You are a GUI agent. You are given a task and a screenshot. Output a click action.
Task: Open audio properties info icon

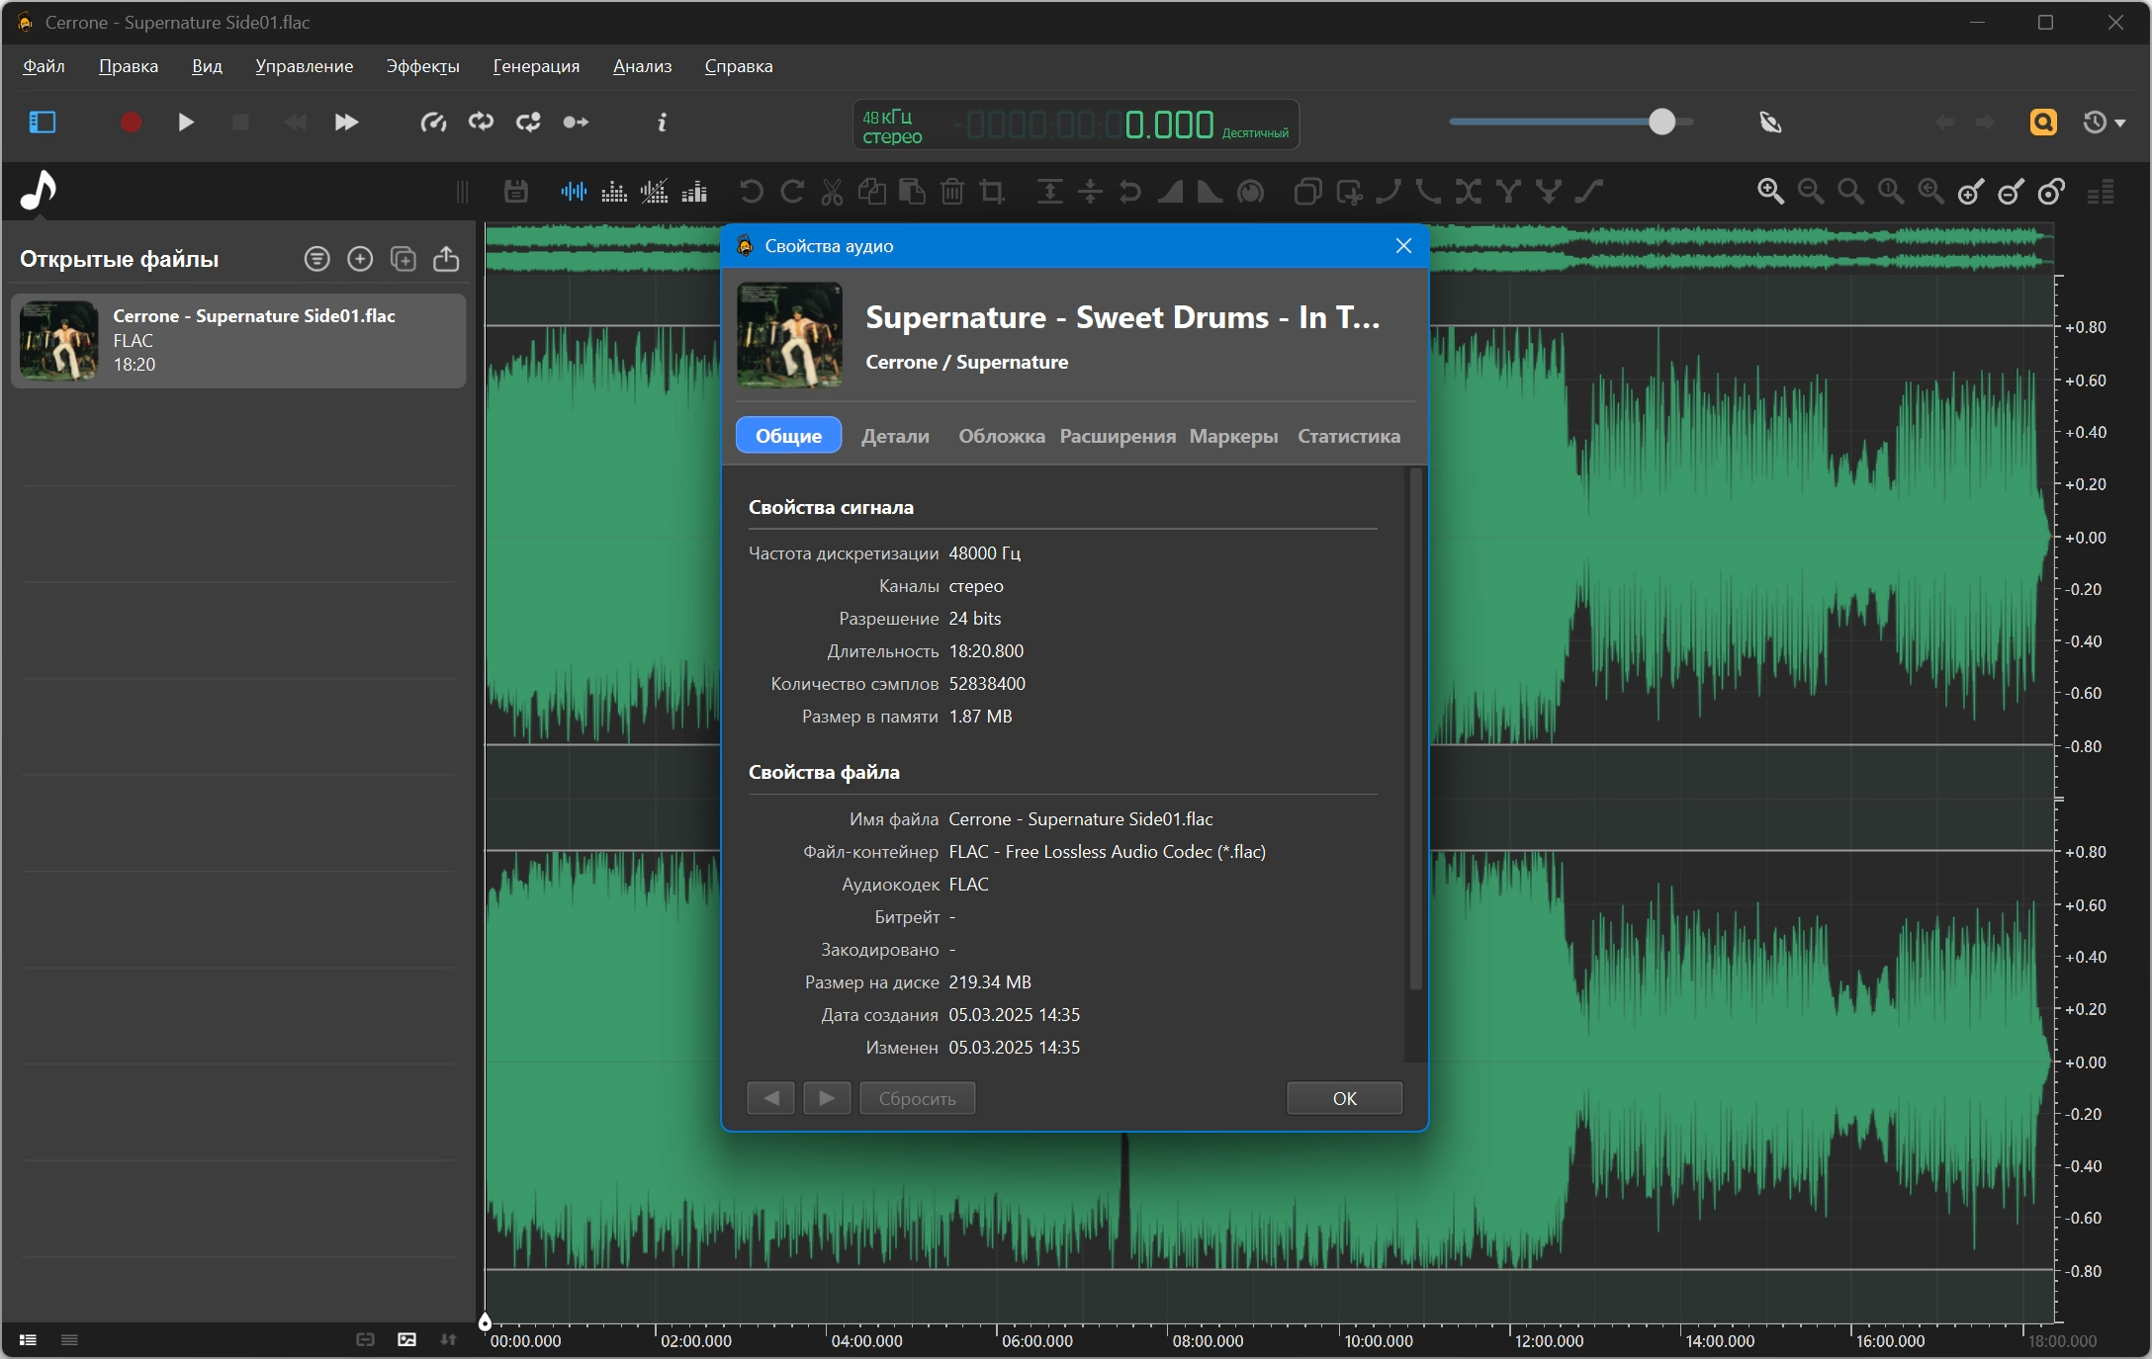662,123
